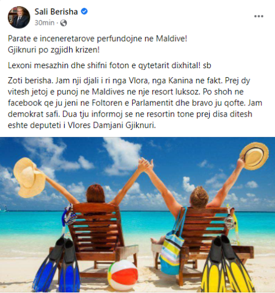Image resolution: width=275 pixels, height=293 pixels.
Task: Click the globe public-audience icon
Action: [x=64, y=23]
